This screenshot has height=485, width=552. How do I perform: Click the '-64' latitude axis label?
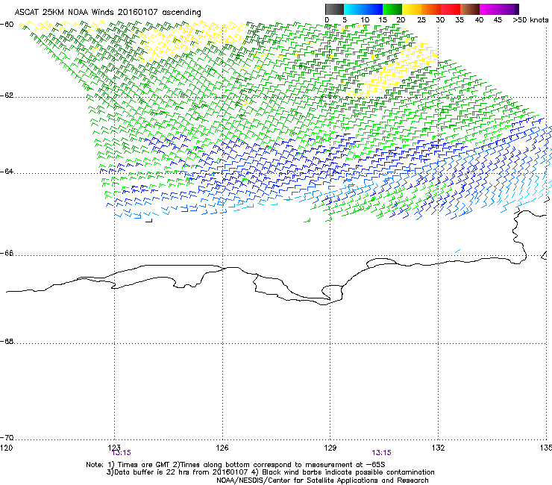pyautogui.click(x=7, y=172)
